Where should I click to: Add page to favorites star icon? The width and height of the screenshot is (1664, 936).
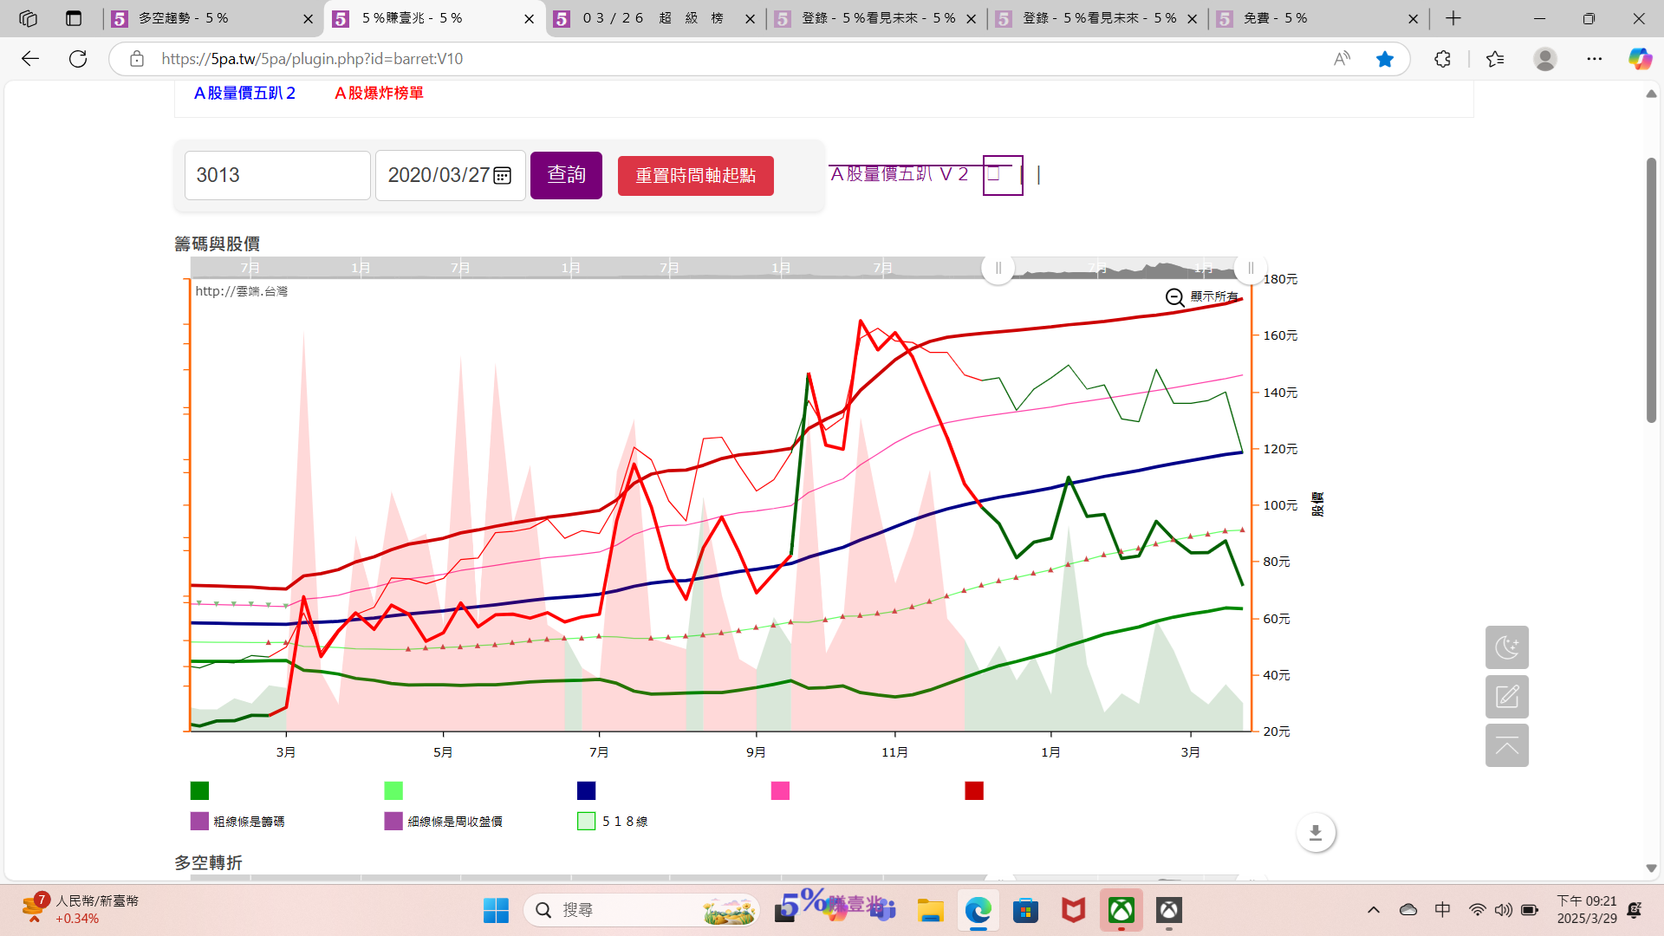pos(1385,59)
